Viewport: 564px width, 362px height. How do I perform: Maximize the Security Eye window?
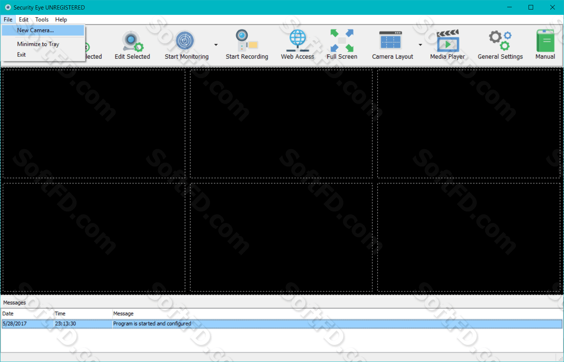click(x=531, y=7)
